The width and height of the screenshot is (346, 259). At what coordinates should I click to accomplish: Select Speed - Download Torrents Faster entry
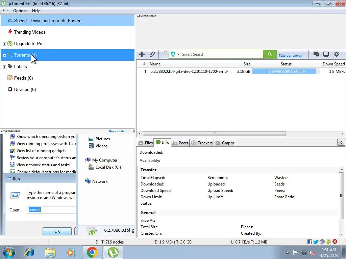tap(68, 21)
